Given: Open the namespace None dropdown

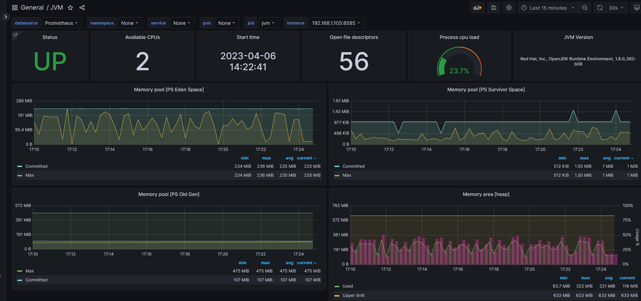Looking at the screenshot, I should [x=130, y=23].
